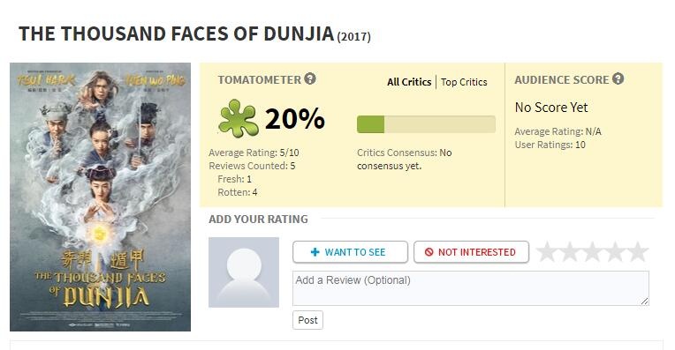Open the Tomatometer help question-mark icon
Image resolution: width=675 pixels, height=350 pixels.
point(310,78)
